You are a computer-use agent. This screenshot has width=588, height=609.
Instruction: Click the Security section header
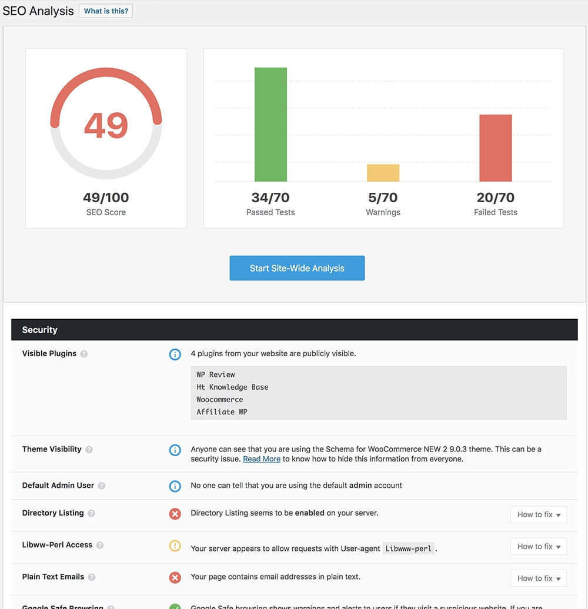pos(294,330)
